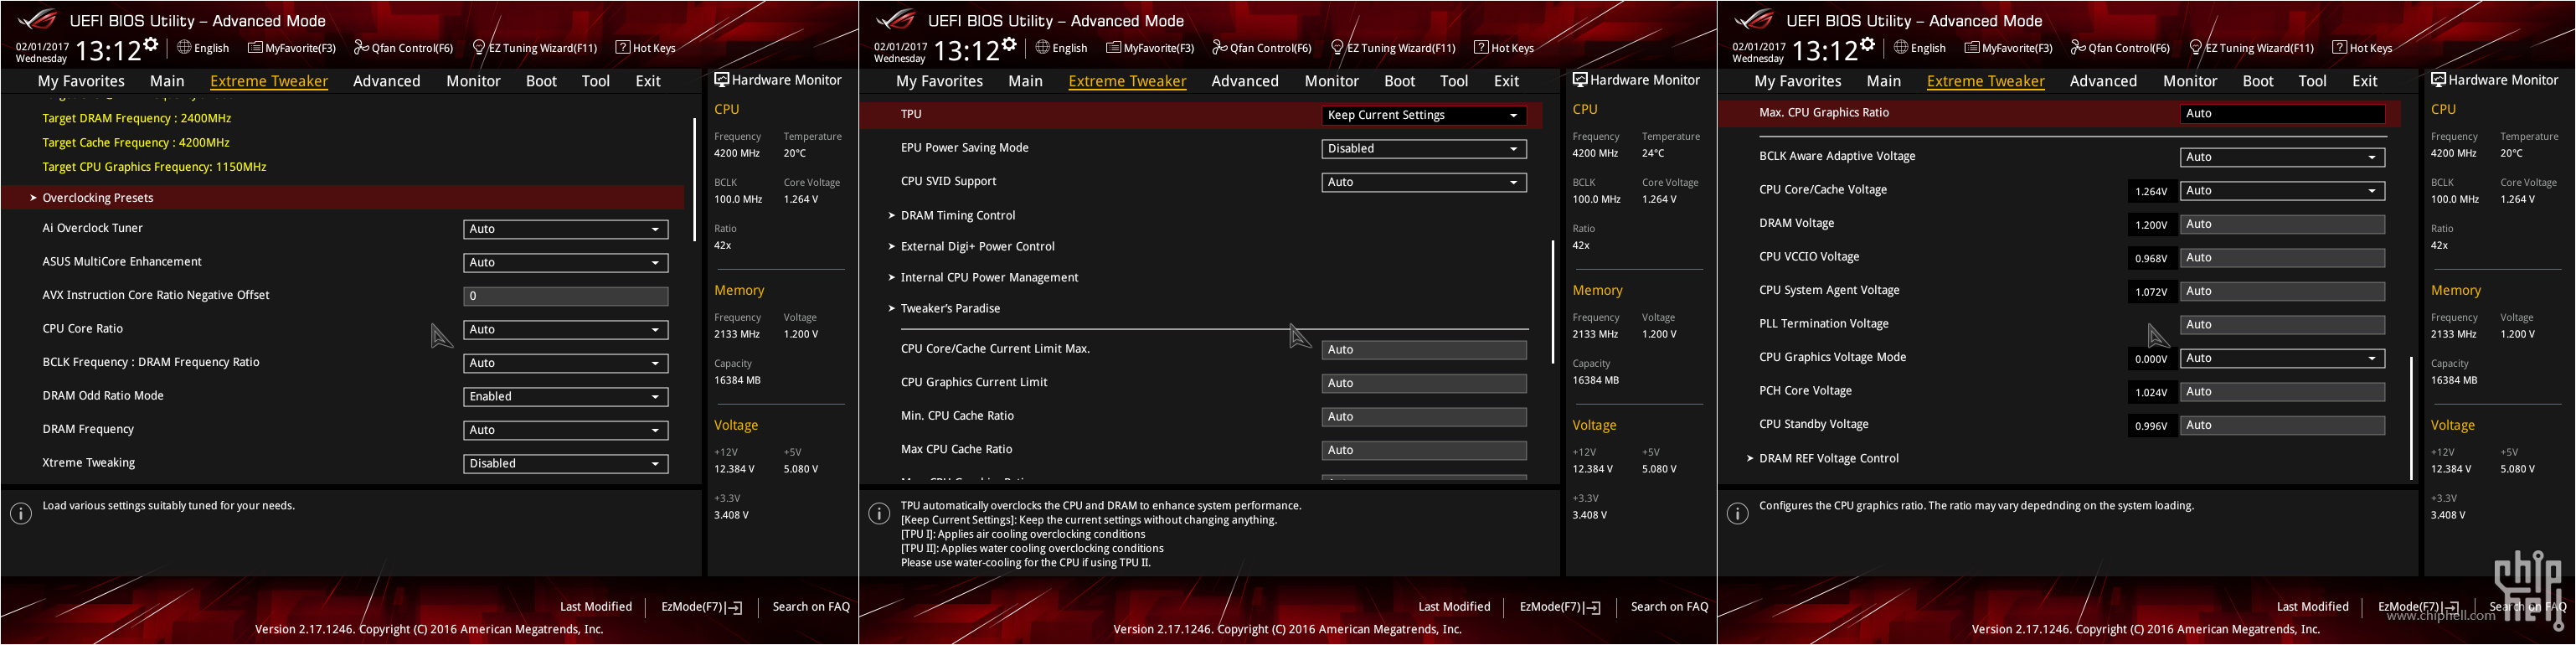Open the CPU Core Ratio dropdown
This screenshot has width=2576, height=645.
pyautogui.click(x=565, y=330)
